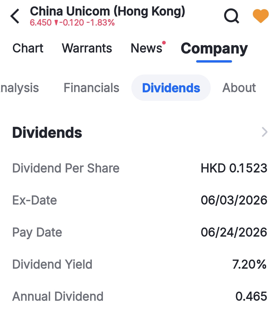Open the Dividends section heading
Screen dimensions: 279x316
pos(47,132)
